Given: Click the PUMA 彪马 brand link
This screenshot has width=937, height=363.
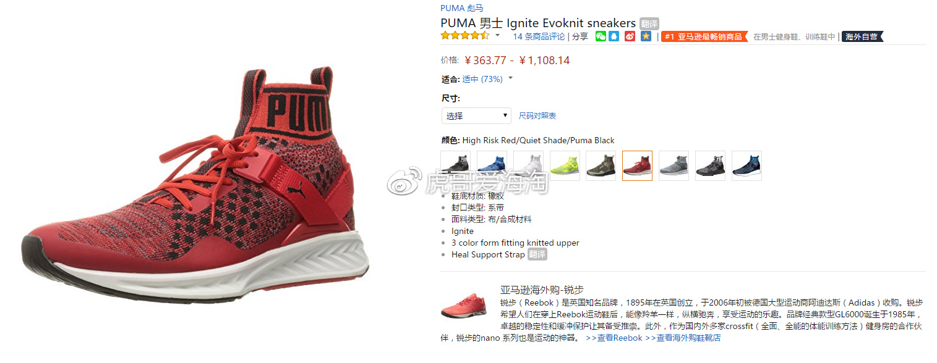Looking at the screenshot, I should (462, 8).
